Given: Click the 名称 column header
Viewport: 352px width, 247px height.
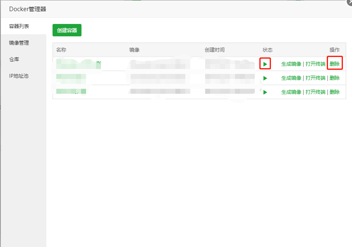Looking at the screenshot, I should [61, 50].
